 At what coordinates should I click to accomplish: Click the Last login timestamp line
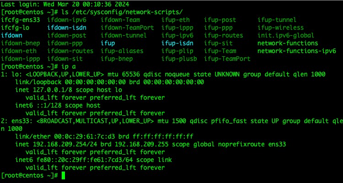click(x=65, y=4)
